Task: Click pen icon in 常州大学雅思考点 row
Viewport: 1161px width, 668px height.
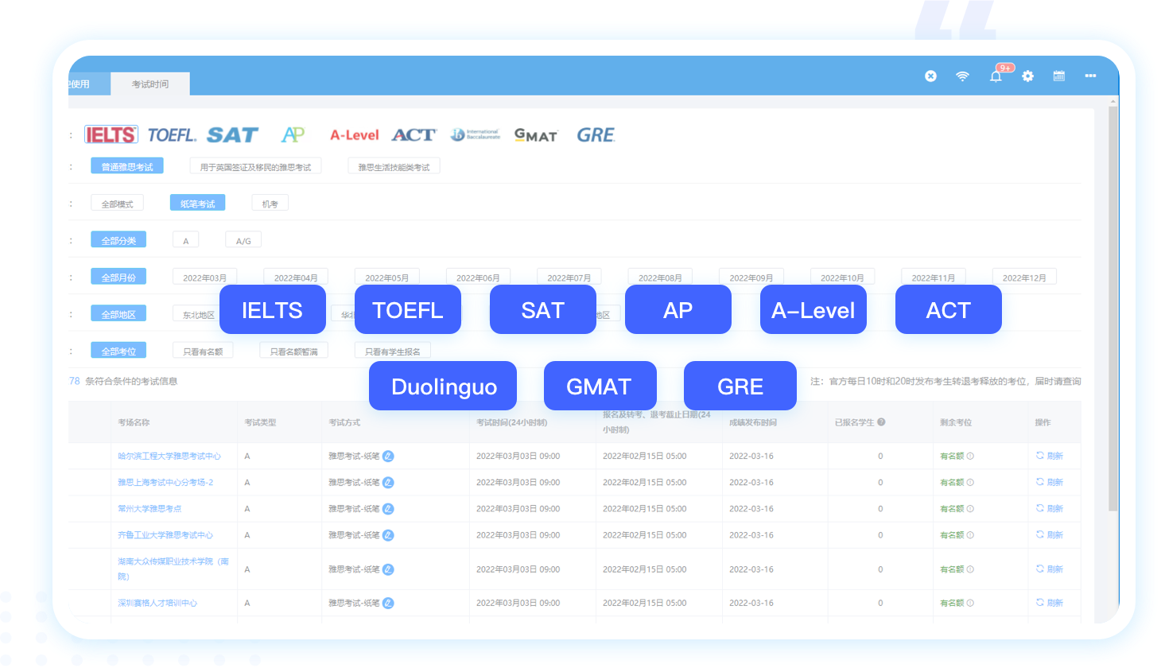Action: click(x=388, y=509)
